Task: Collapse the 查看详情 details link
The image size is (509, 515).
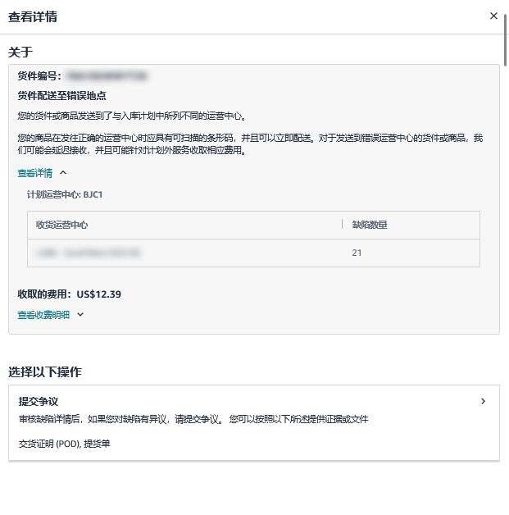Action: coord(42,173)
